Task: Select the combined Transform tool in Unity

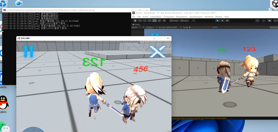Action: pyautogui.click(x=159, y=21)
